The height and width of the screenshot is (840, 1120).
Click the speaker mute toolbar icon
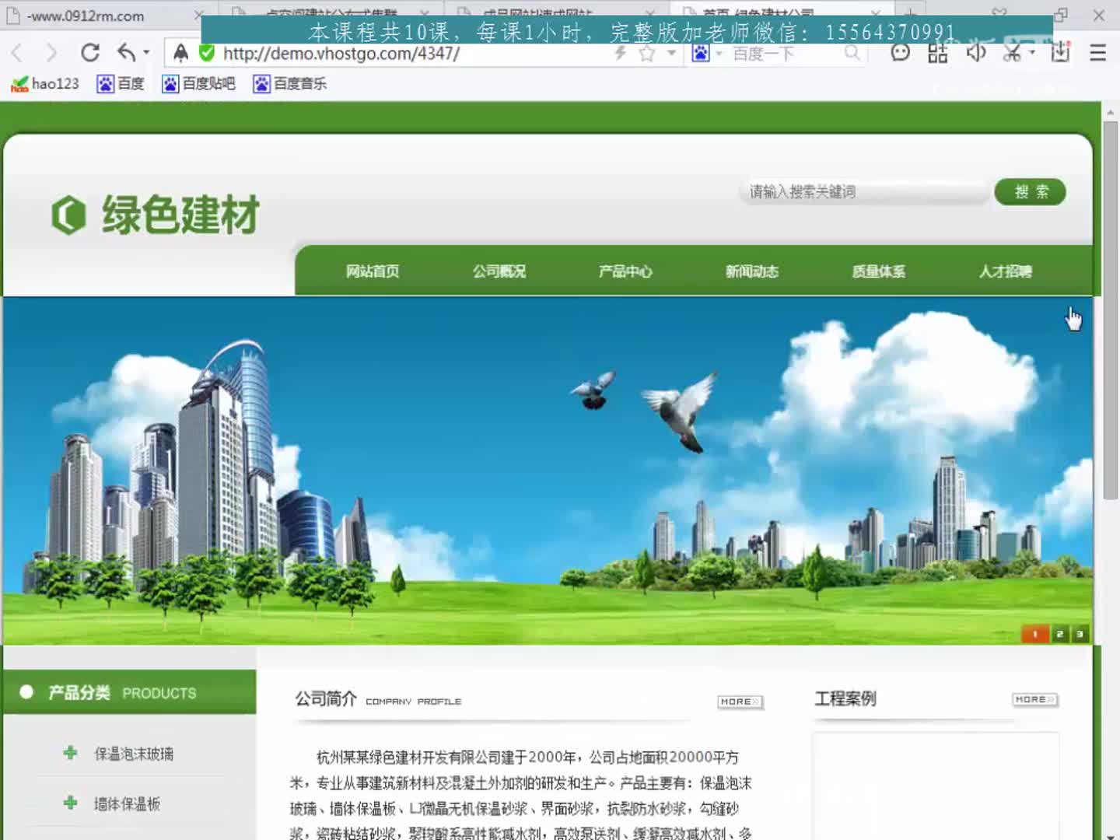coord(975,53)
